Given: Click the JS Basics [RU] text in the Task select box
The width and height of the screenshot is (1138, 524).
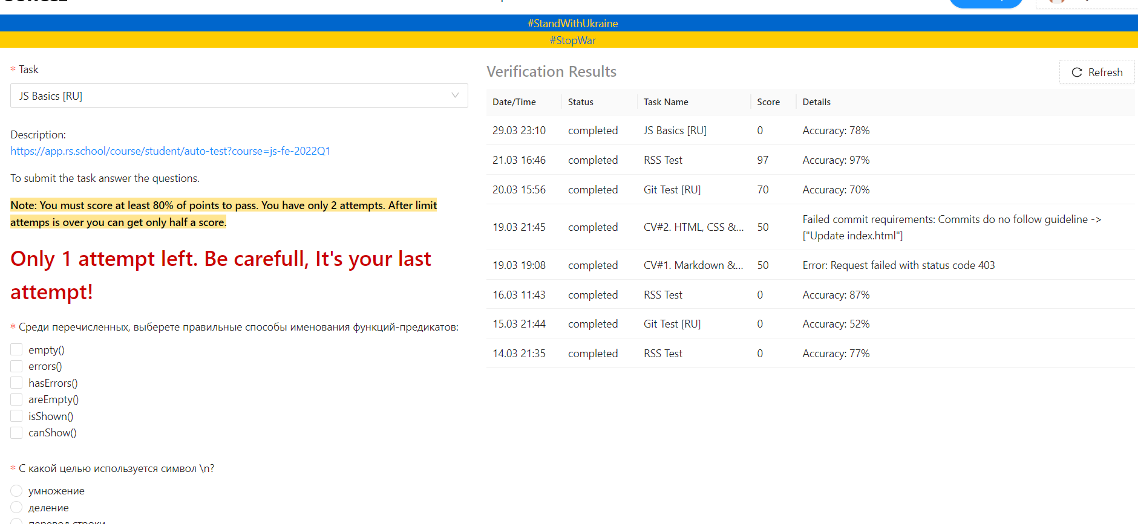Looking at the screenshot, I should tap(51, 96).
